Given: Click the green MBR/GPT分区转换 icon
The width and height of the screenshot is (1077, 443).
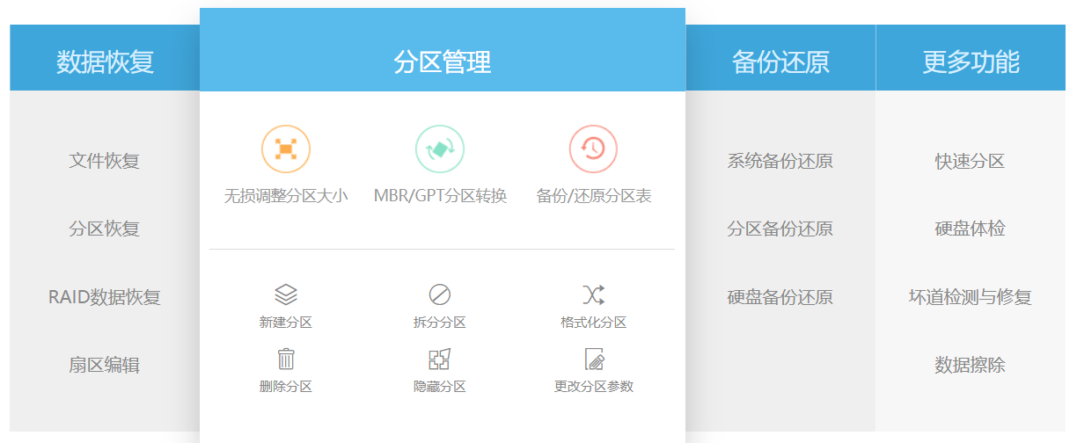Looking at the screenshot, I should coord(440,149).
